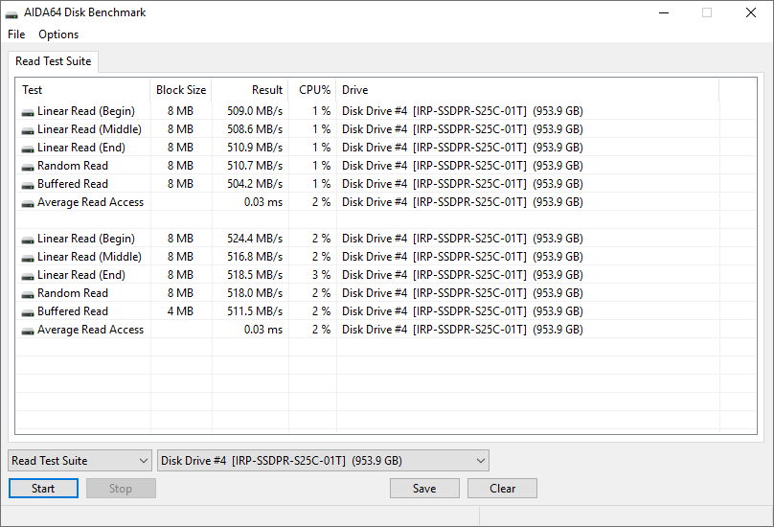Switch to the Read Test Suite tab
Image resolution: width=774 pixels, height=527 pixels.
tap(54, 61)
